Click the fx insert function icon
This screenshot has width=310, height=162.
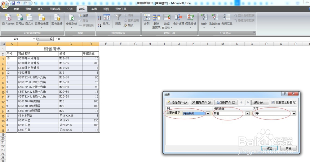51,39
